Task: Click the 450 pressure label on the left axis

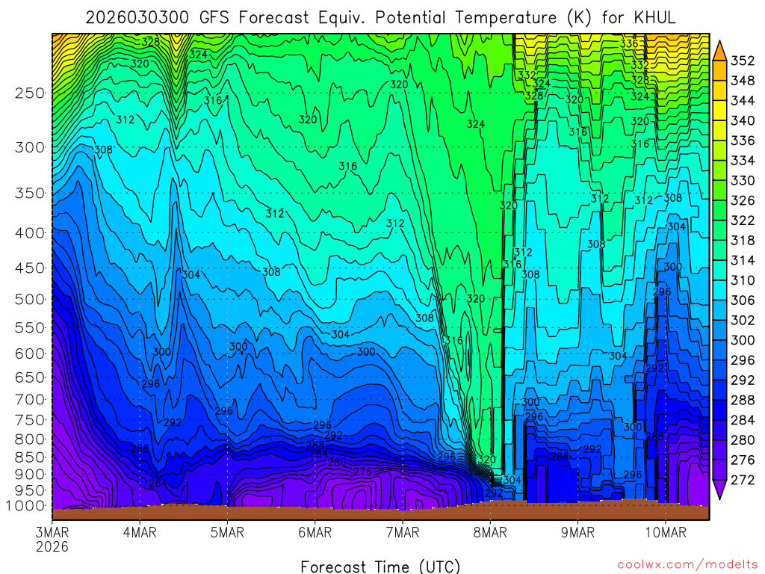Action: [30, 268]
